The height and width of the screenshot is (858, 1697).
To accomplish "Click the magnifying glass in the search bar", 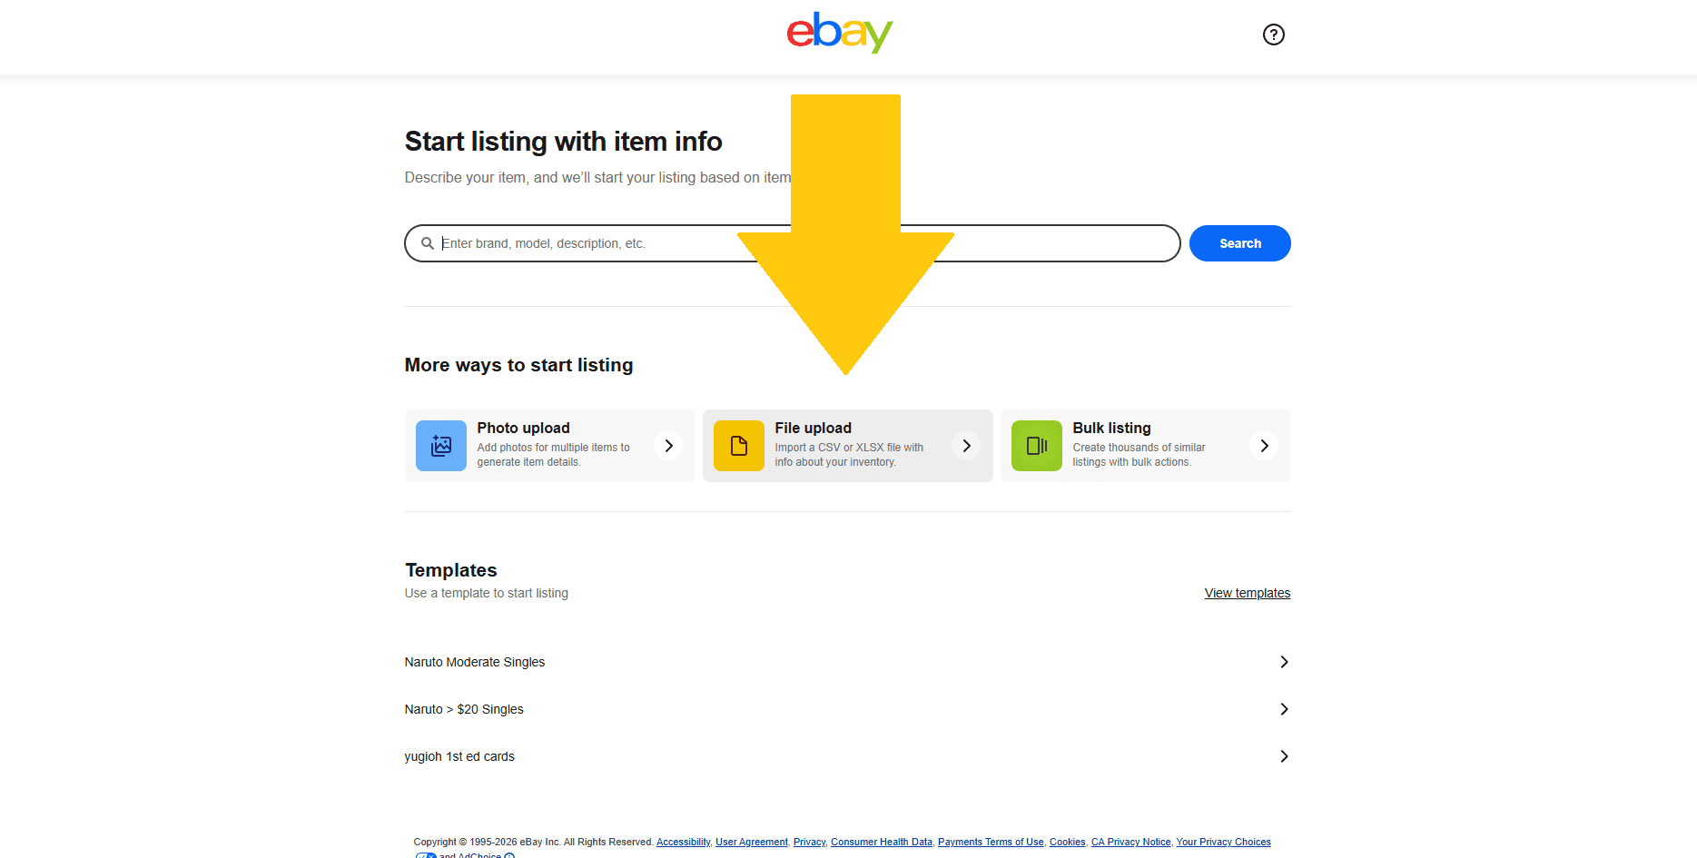I will [x=428, y=243].
